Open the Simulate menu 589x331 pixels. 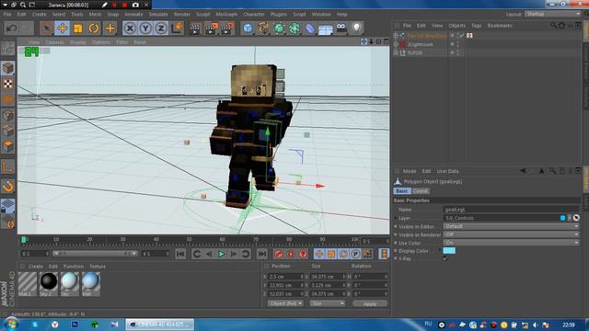pos(158,15)
